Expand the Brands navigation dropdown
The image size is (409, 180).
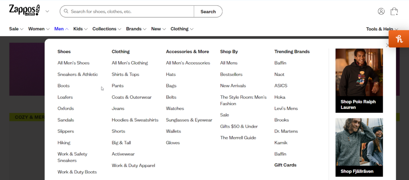tap(136, 29)
